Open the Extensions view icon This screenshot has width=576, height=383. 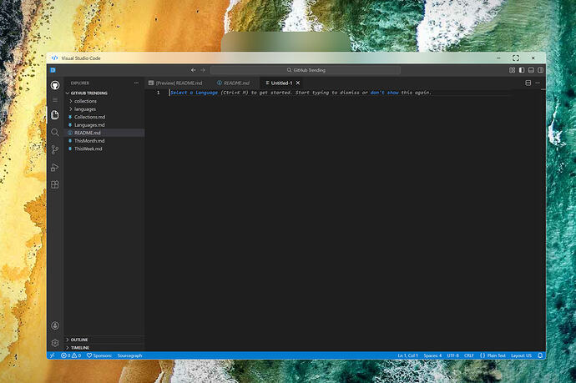point(55,184)
